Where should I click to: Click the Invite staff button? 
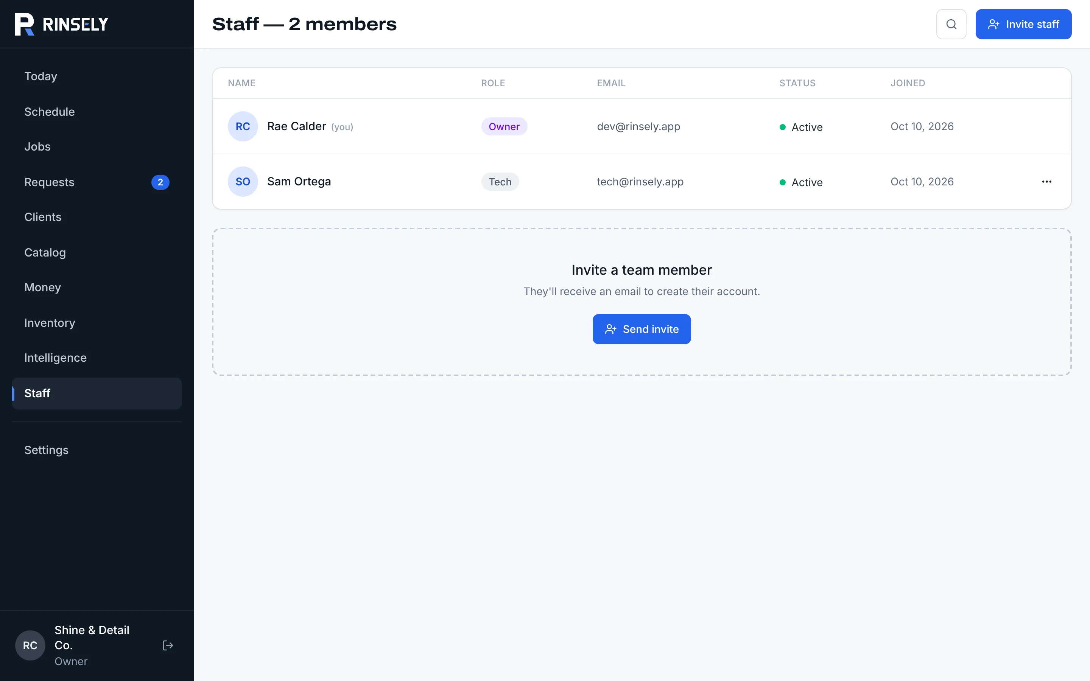[1023, 24]
